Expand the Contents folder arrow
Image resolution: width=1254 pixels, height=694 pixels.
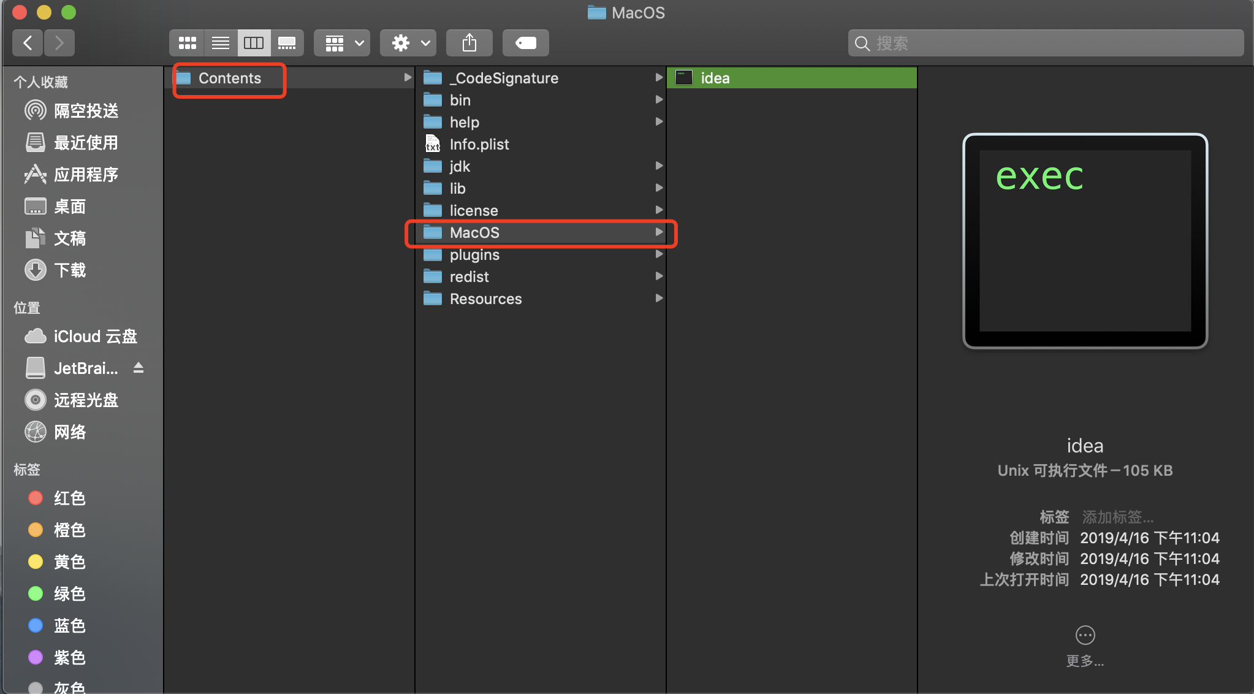(408, 78)
